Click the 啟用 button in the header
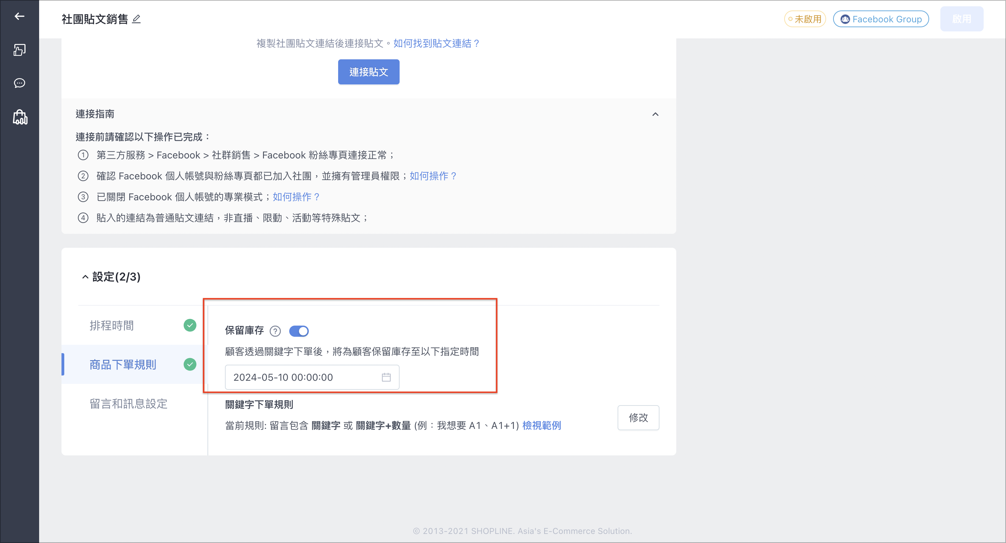 [x=962, y=19]
